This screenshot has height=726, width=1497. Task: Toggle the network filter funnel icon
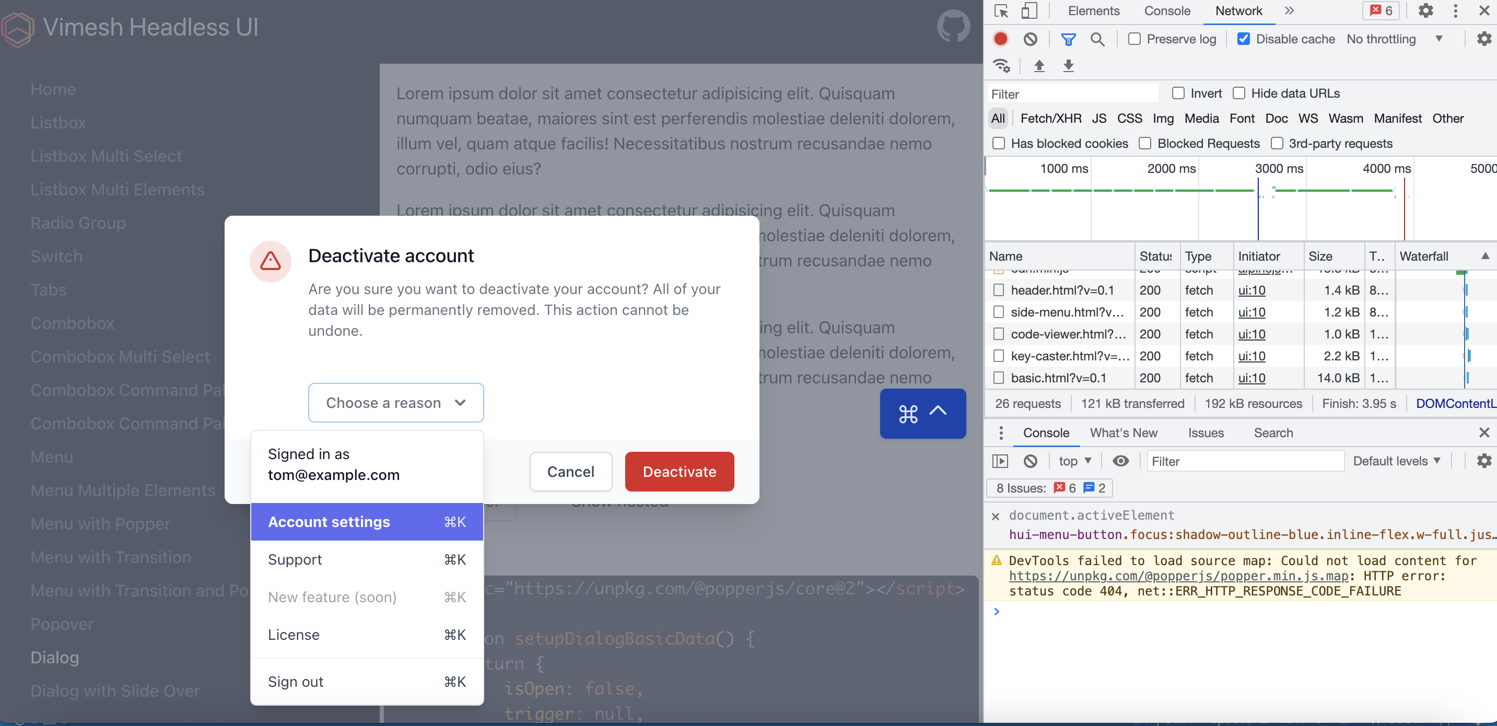pos(1068,39)
